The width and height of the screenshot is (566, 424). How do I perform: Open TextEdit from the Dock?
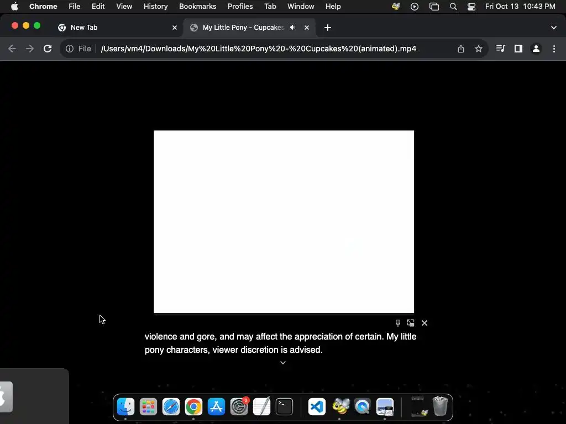point(261,407)
